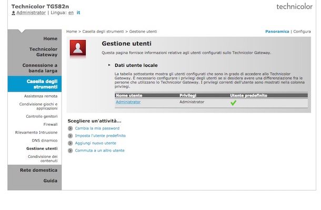Image resolution: width=321 pixels, height=210 pixels.
Task: Click Cambia la mia password
Action: point(97,128)
